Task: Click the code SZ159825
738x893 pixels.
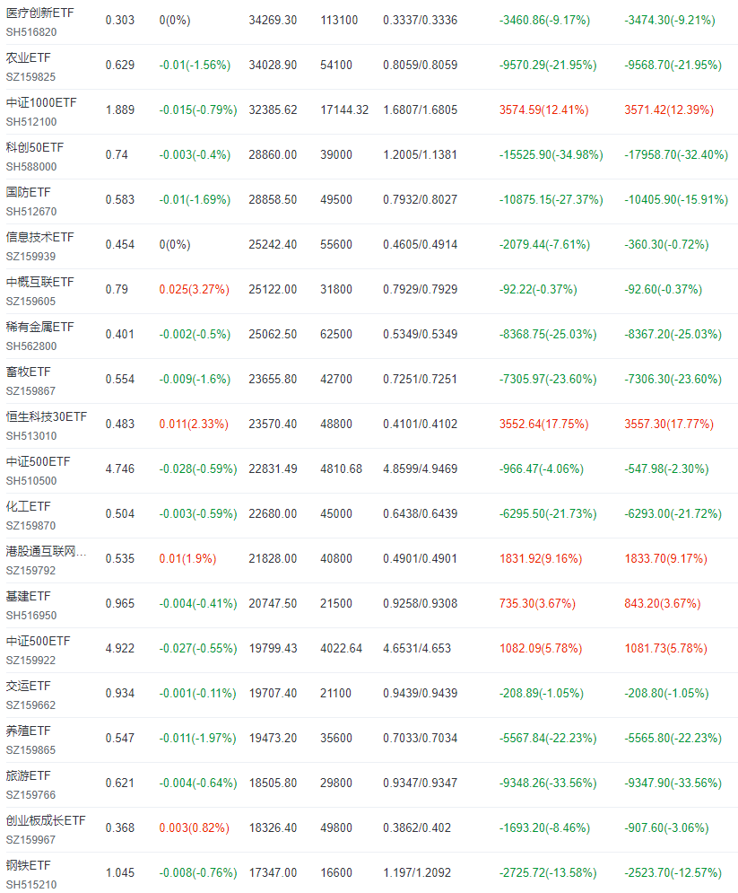Action: click(30, 77)
